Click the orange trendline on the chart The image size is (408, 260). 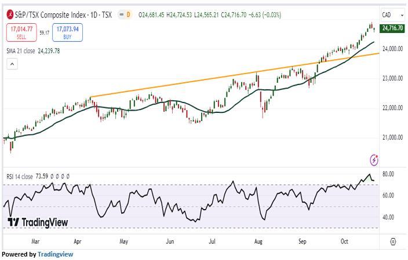232,76
